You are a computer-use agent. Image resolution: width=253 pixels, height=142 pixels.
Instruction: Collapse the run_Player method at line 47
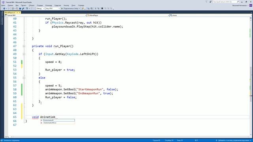click(24, 46)
